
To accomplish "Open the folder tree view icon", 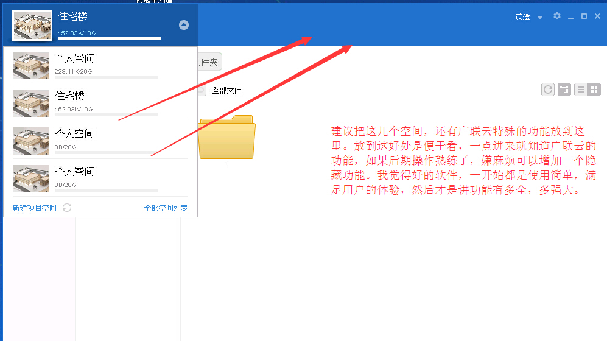I will (x=564, y=90).
